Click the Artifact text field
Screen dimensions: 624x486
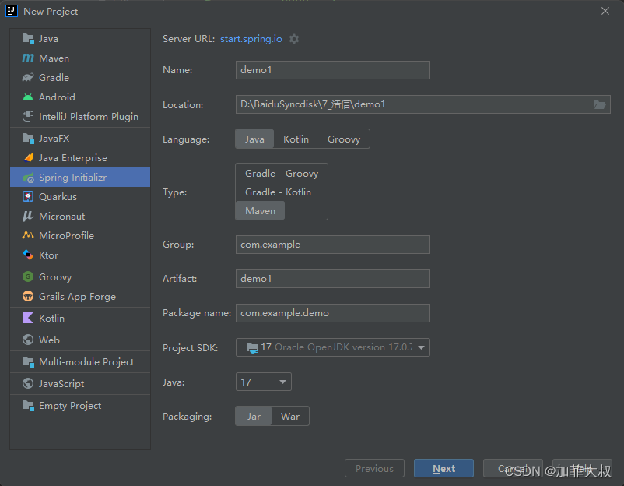click(333, 279)
